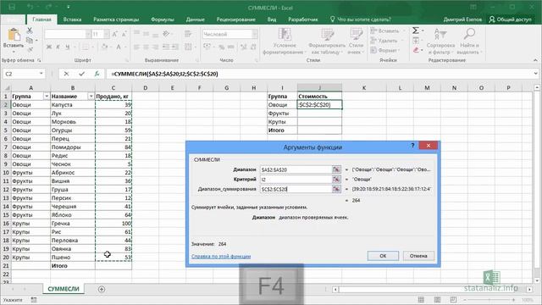Screen dimensions: 542x305
Task: Click the Clear eraser icon
Action: 416,51
